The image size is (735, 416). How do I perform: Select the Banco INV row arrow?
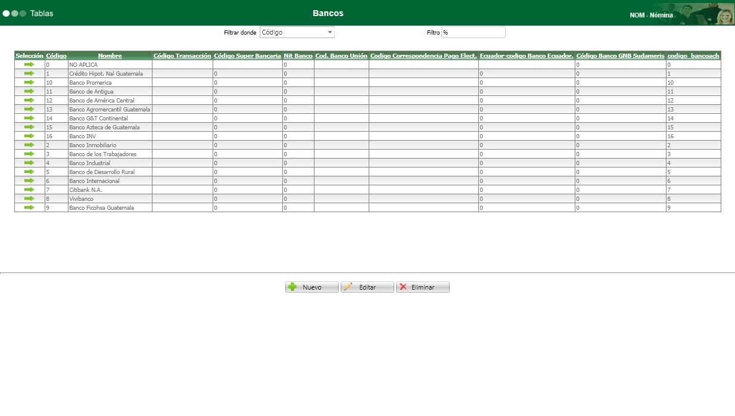click(29, 136)
